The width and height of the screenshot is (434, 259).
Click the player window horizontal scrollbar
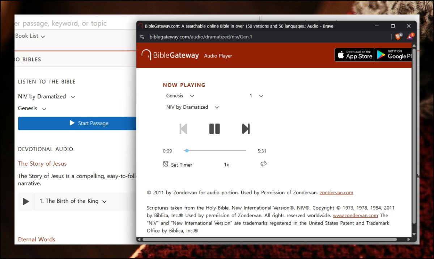click(270, 239)
